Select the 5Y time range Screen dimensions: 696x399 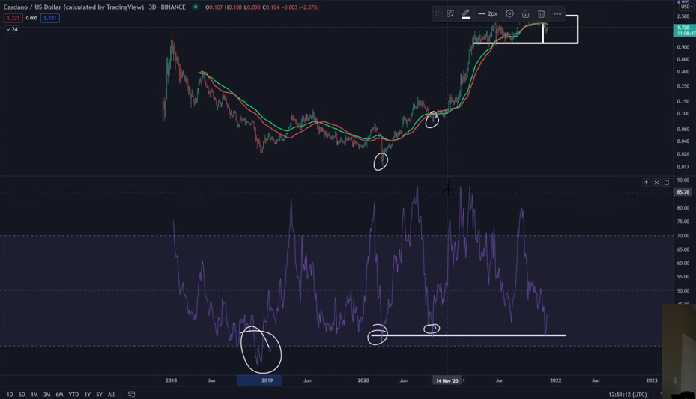pos(99,394)
